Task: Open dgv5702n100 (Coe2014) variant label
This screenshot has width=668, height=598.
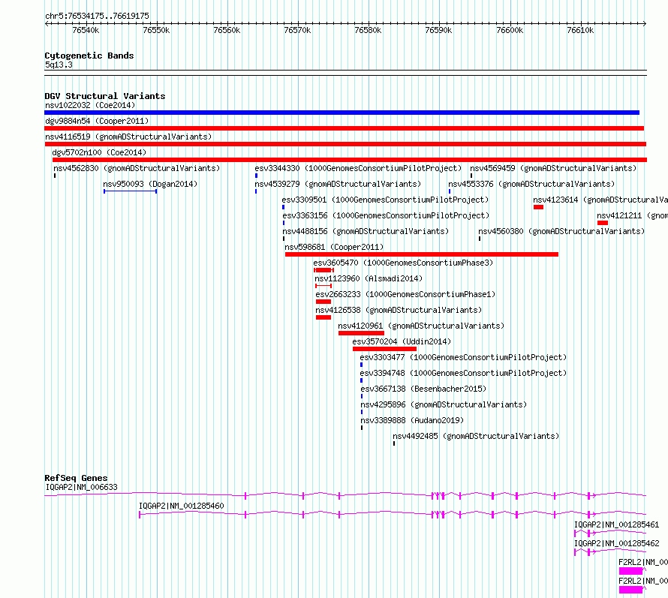Action: pyautogui.click(x=99, y=152)
